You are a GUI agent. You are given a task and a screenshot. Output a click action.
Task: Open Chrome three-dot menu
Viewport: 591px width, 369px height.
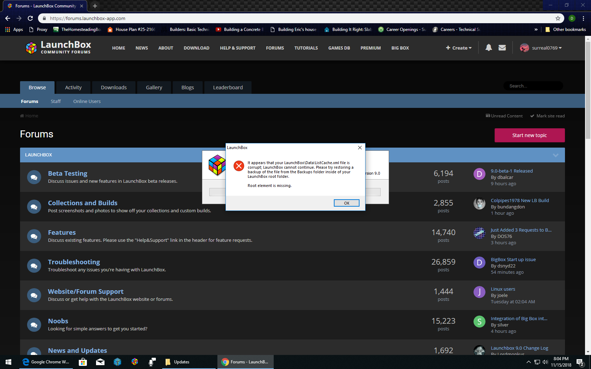click(583, 18)
